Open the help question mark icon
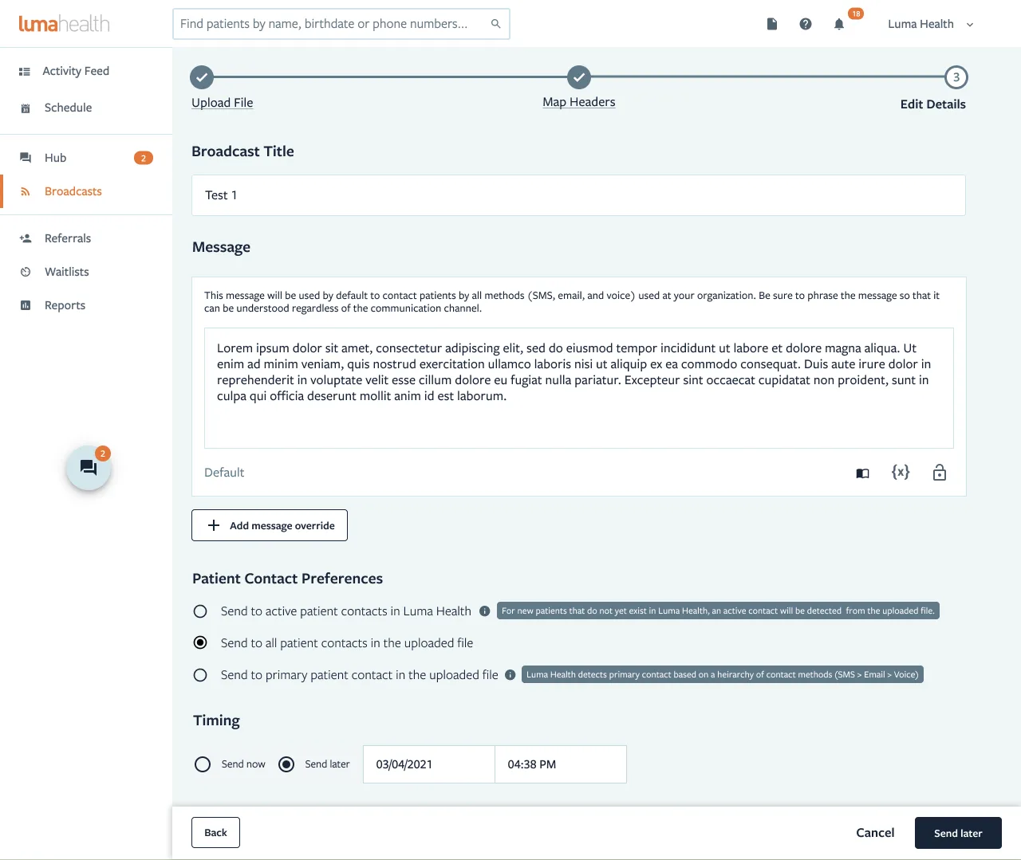1021x860 pixels. point(806,24)
